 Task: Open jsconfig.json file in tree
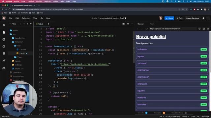pos(17,76)
